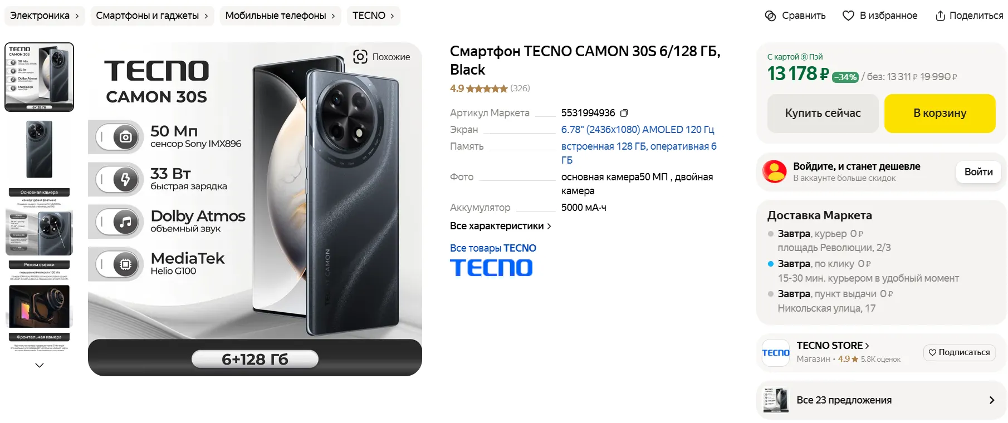Viewport: 1008px width, 423px height.
Task: Click the account avatar icon
Action: 775,172
